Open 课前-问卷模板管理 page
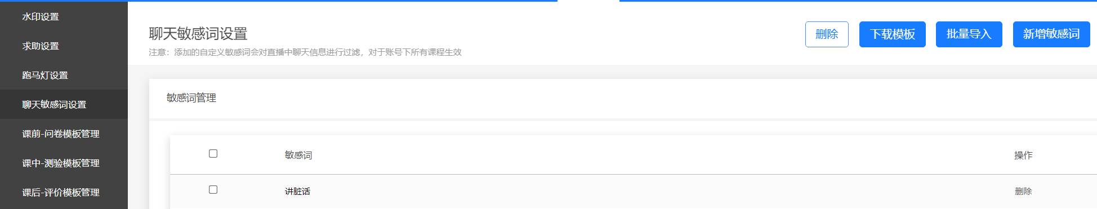 [x=61, y=134]
